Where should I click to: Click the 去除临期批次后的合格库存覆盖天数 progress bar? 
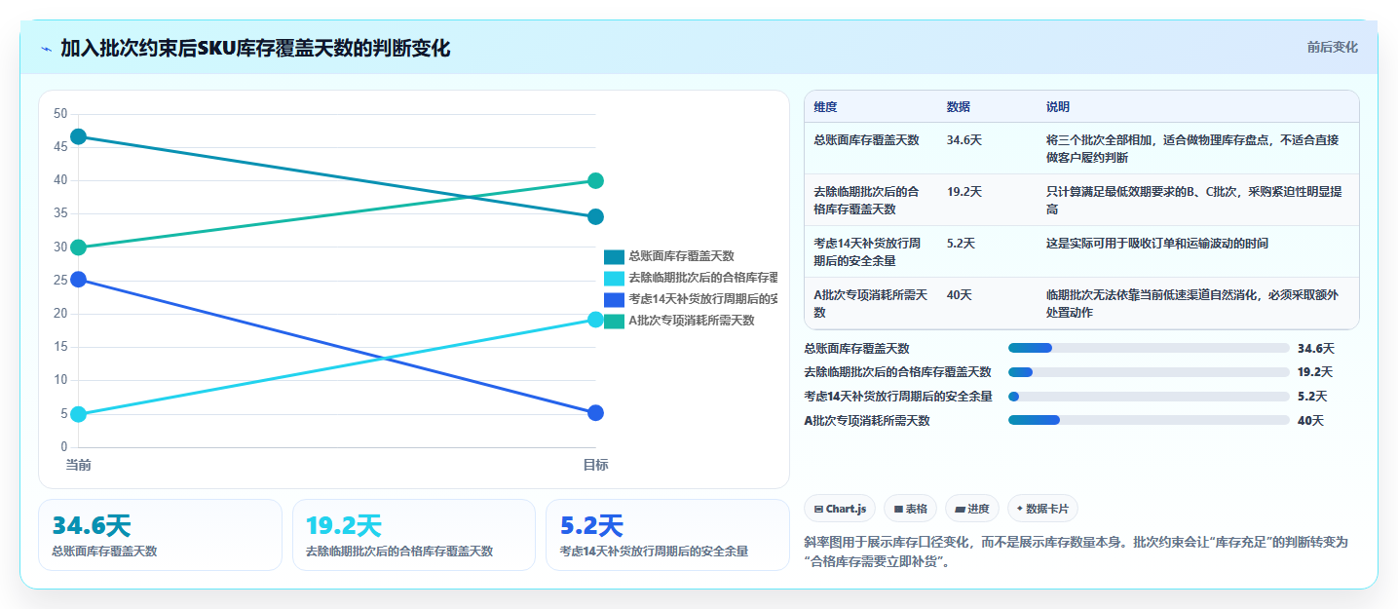[1149, 372]
